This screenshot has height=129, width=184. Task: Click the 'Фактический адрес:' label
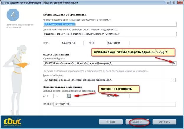point(53,75)
